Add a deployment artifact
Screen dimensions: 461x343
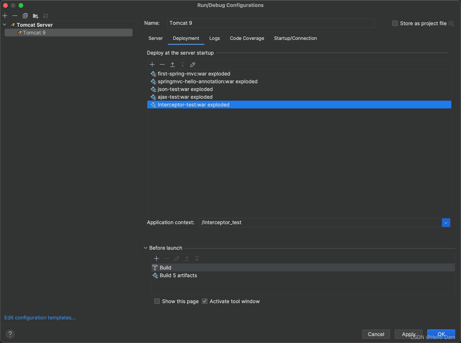point(152,64)
